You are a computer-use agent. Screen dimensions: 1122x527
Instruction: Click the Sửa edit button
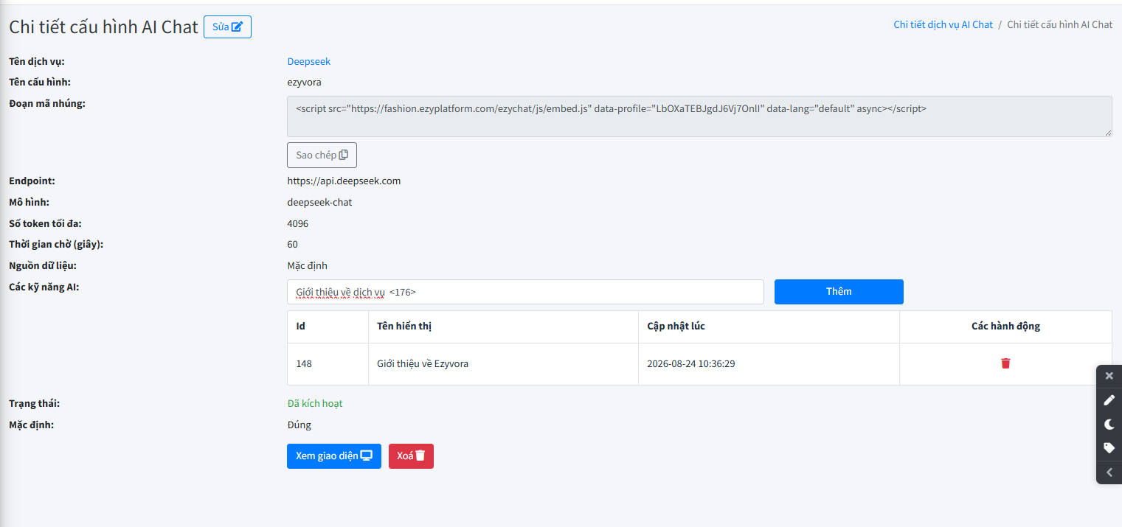click(227, 27)
